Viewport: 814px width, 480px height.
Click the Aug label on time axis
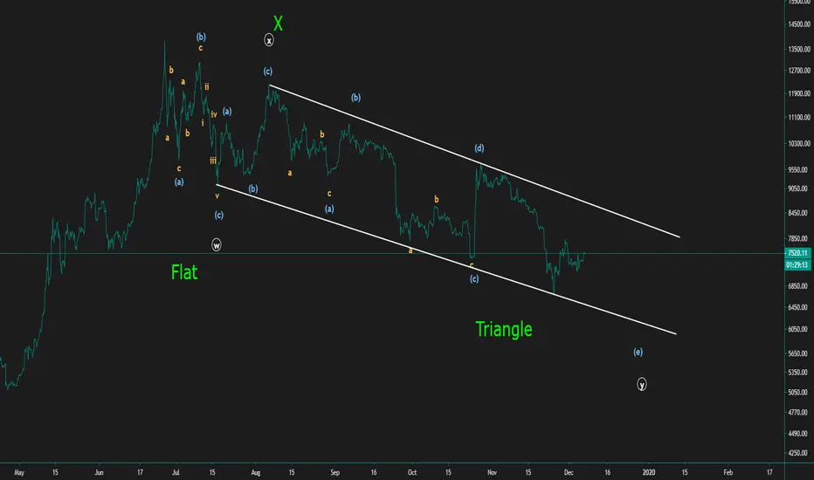(x=255, y=472)
